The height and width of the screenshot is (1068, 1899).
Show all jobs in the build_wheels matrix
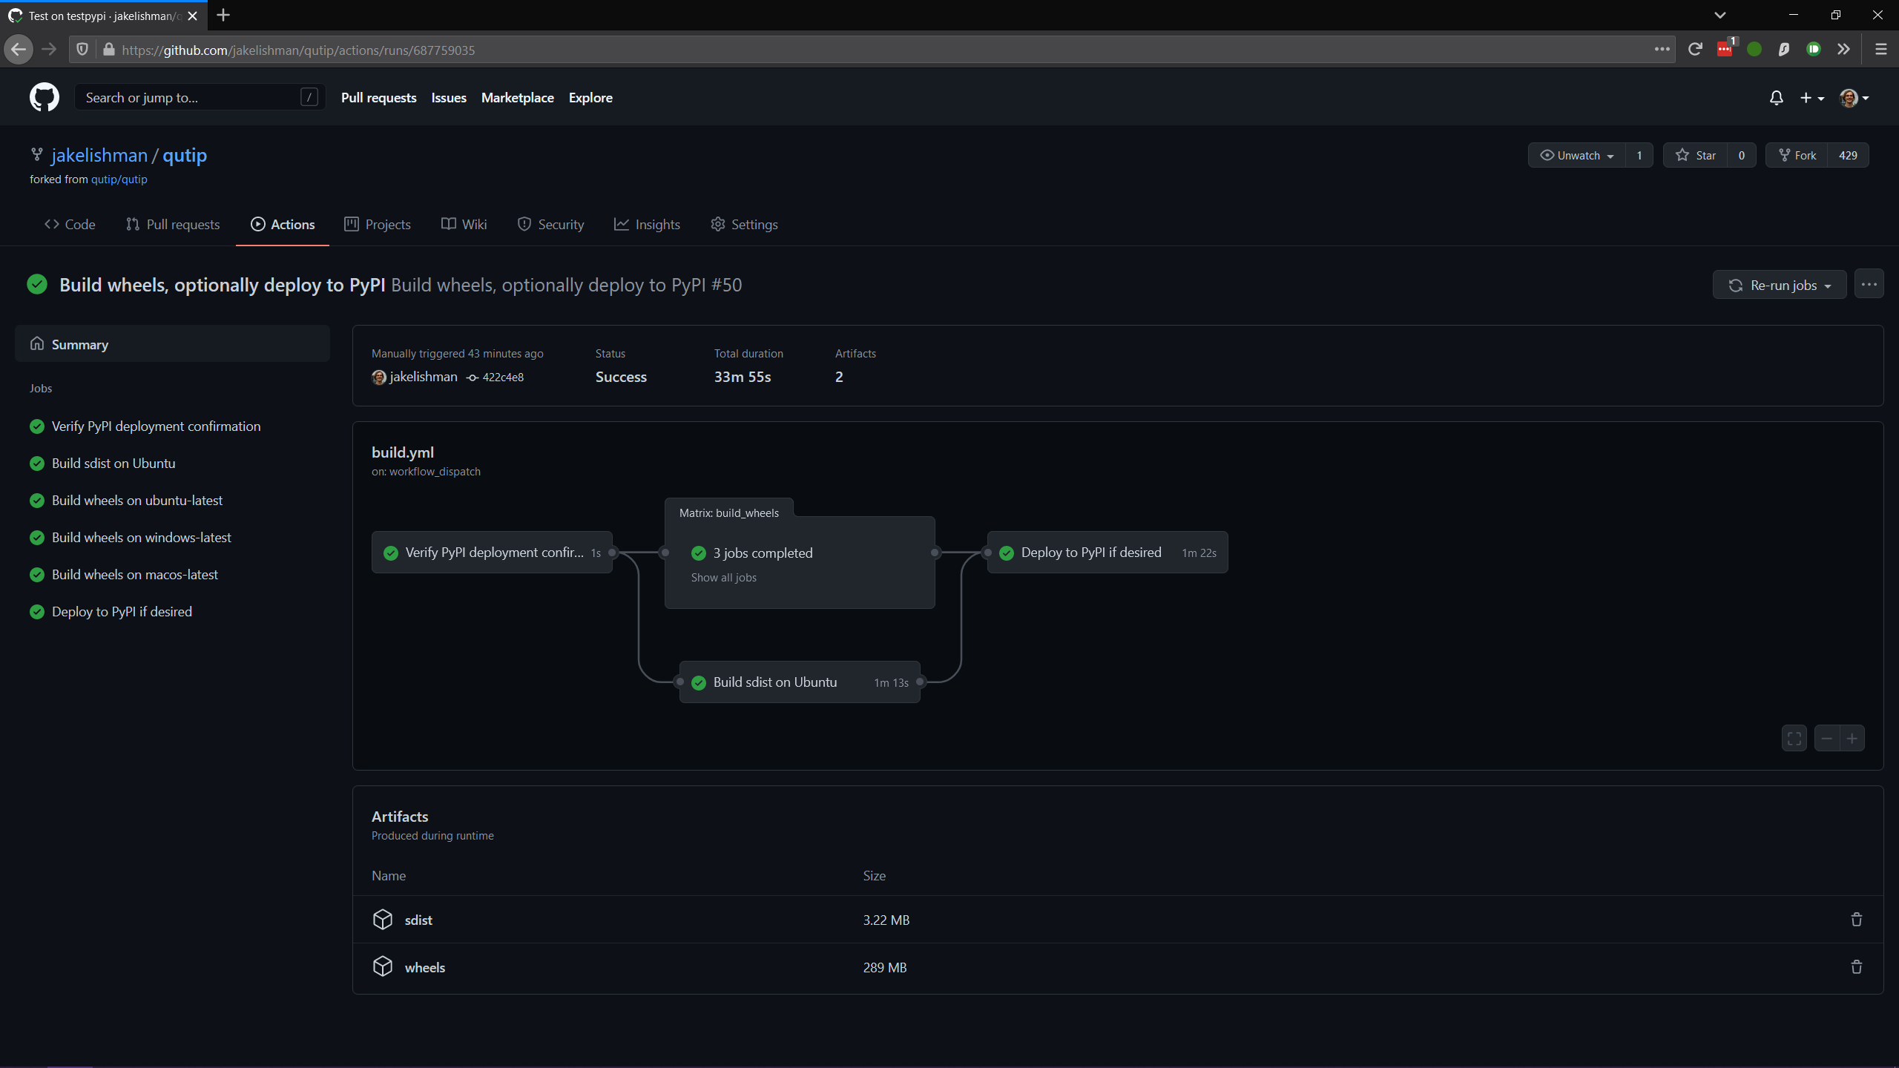(x=723, y=577)
